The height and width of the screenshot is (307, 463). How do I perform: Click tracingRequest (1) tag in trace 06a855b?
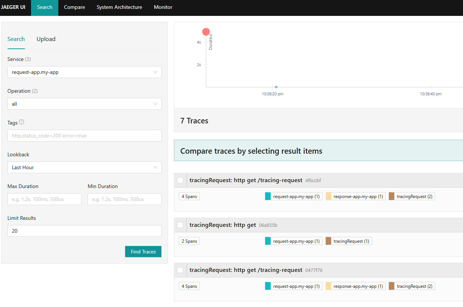(349, 241)
